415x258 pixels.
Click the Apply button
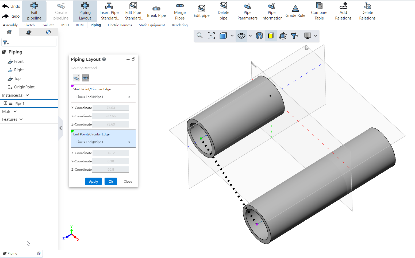pos(93,181)
